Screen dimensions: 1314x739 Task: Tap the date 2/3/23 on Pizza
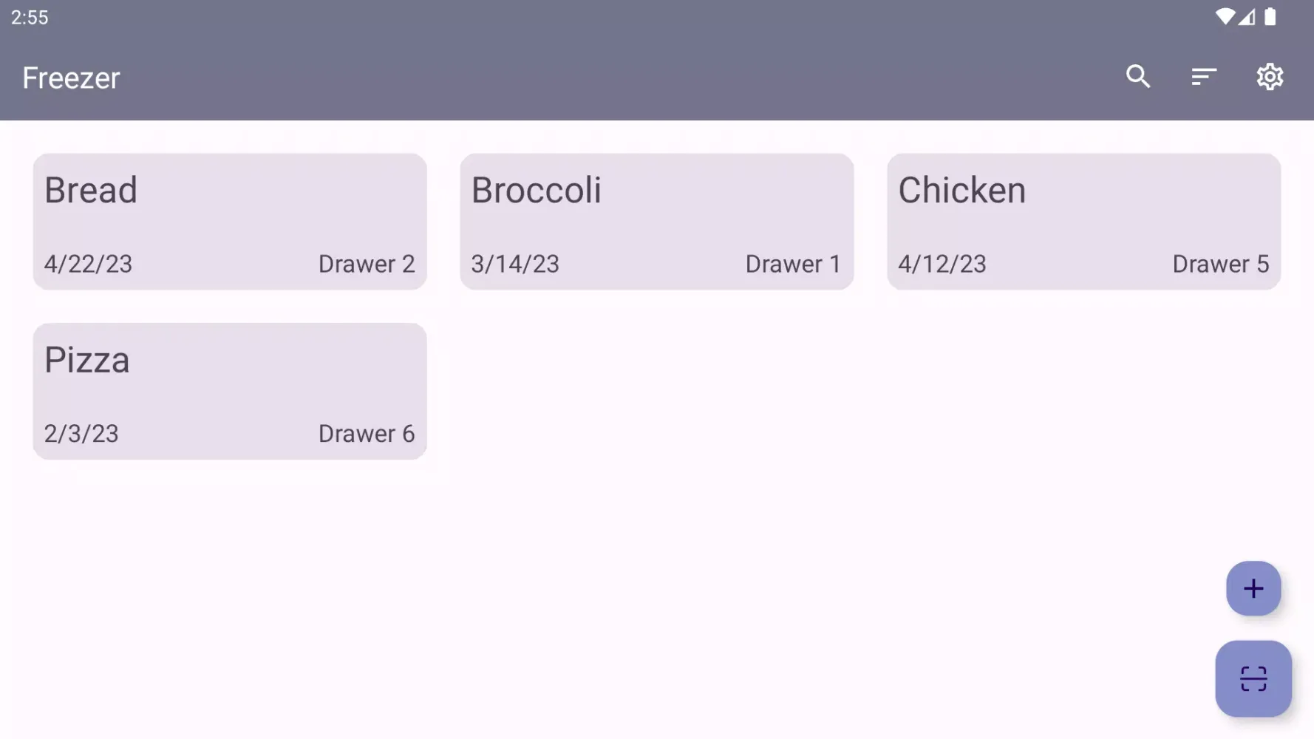point(81,434)
